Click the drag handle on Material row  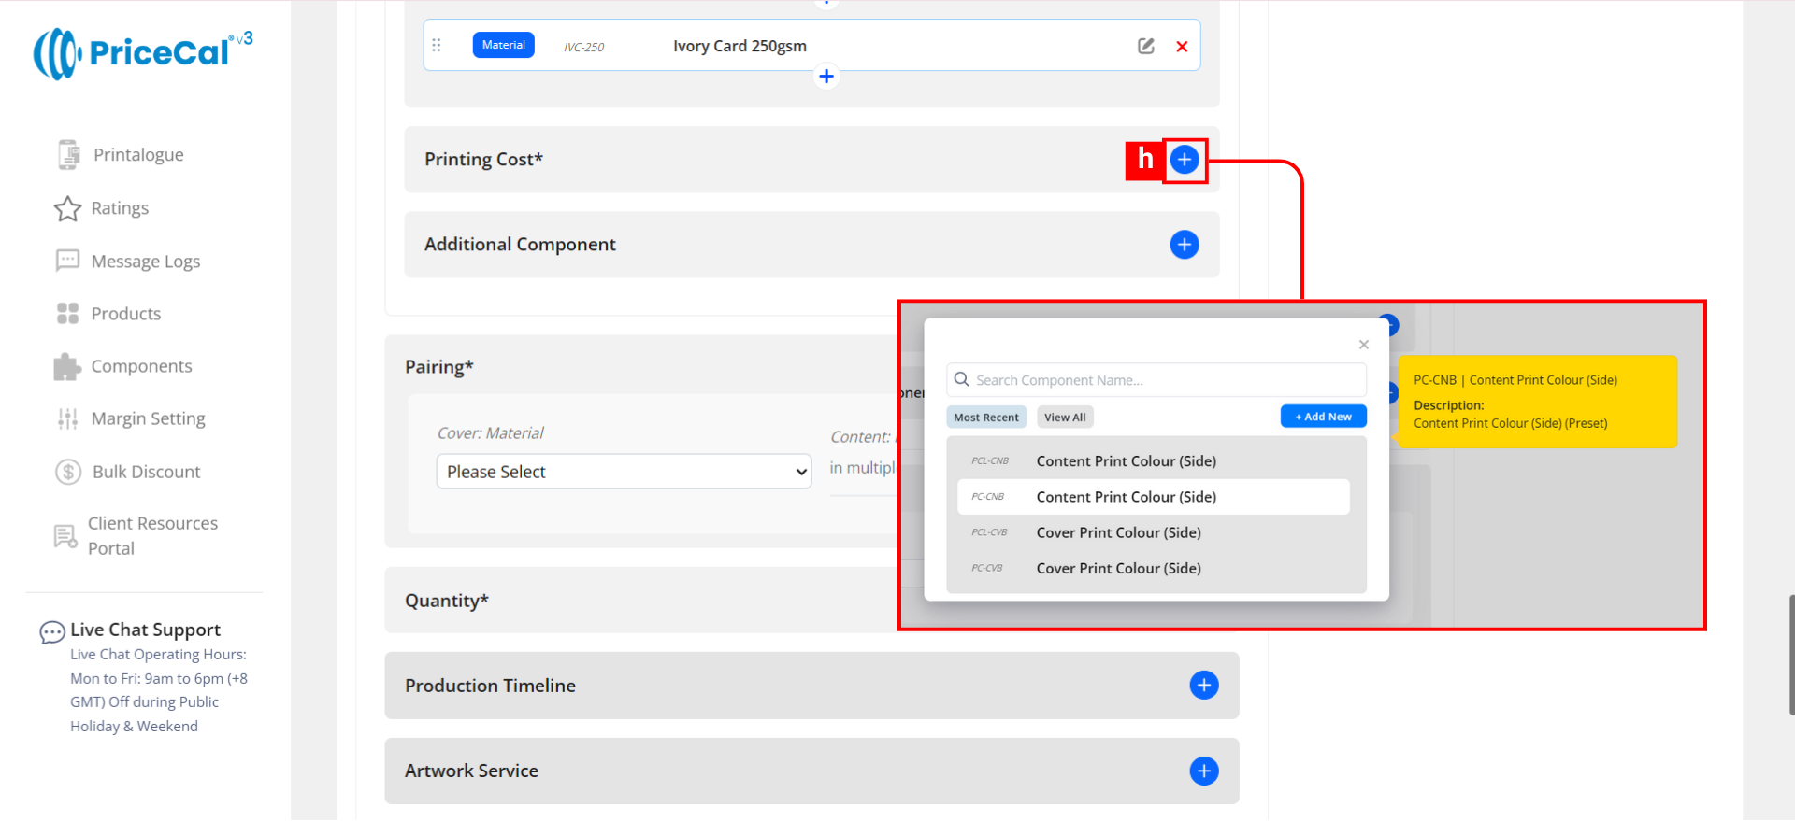[x=437, y=45]
